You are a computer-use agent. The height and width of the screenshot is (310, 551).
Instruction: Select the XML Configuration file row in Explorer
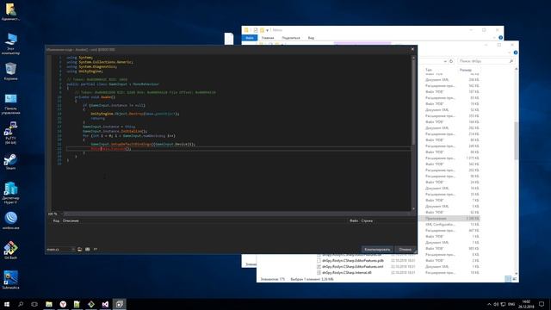[x=449, y=224]
